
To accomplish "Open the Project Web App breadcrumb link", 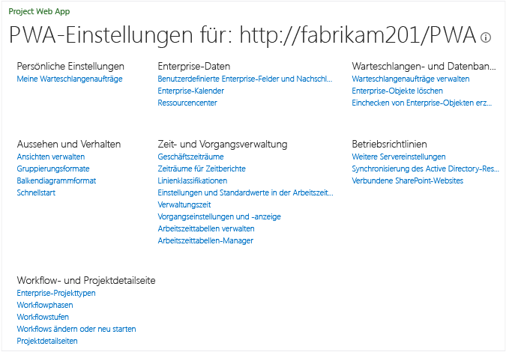I will point(39,11).
